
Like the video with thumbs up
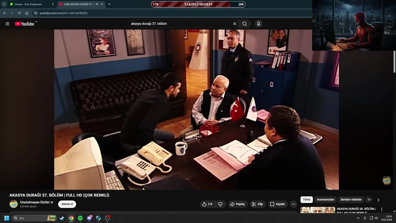coord(208,204)
